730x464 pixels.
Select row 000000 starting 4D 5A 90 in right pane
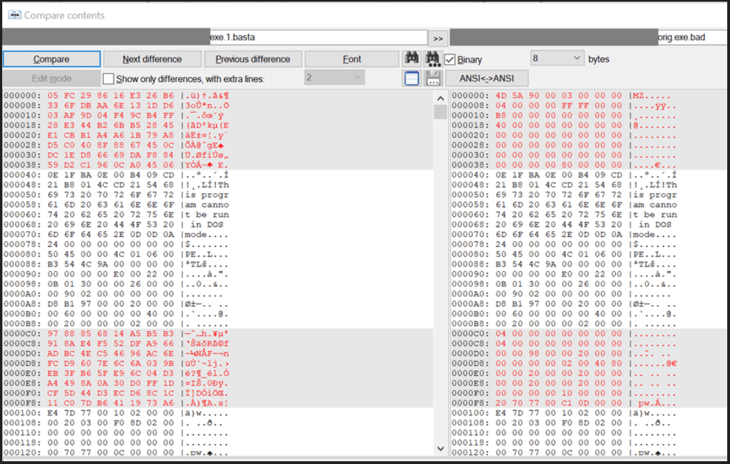coord(564,95)
